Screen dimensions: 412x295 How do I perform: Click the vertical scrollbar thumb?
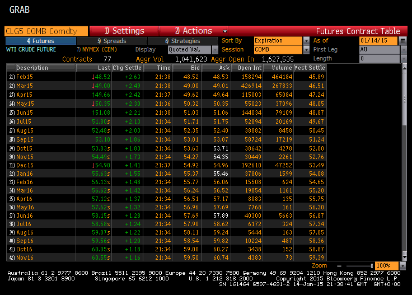click(x=405, y=99)
